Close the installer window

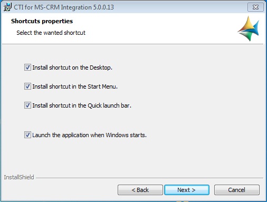point(255,7)
